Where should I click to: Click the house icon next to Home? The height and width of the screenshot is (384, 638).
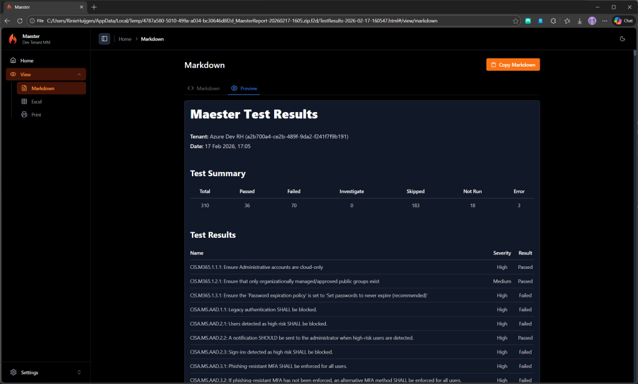[13, 60]
